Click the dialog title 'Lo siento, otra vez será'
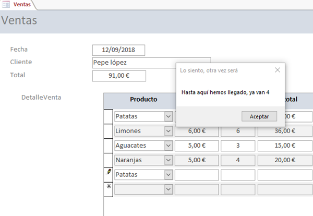The width and height of the screenshot is (313, 216). [209, 70]
